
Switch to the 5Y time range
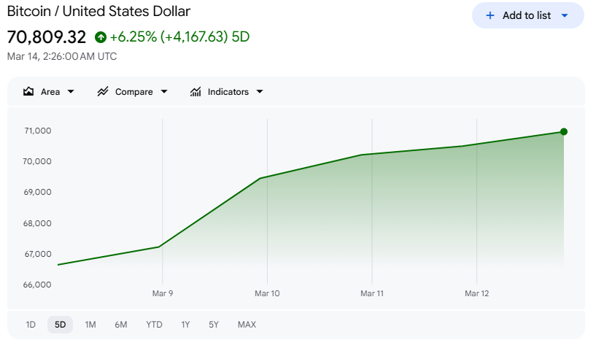(x=214, y=325)
